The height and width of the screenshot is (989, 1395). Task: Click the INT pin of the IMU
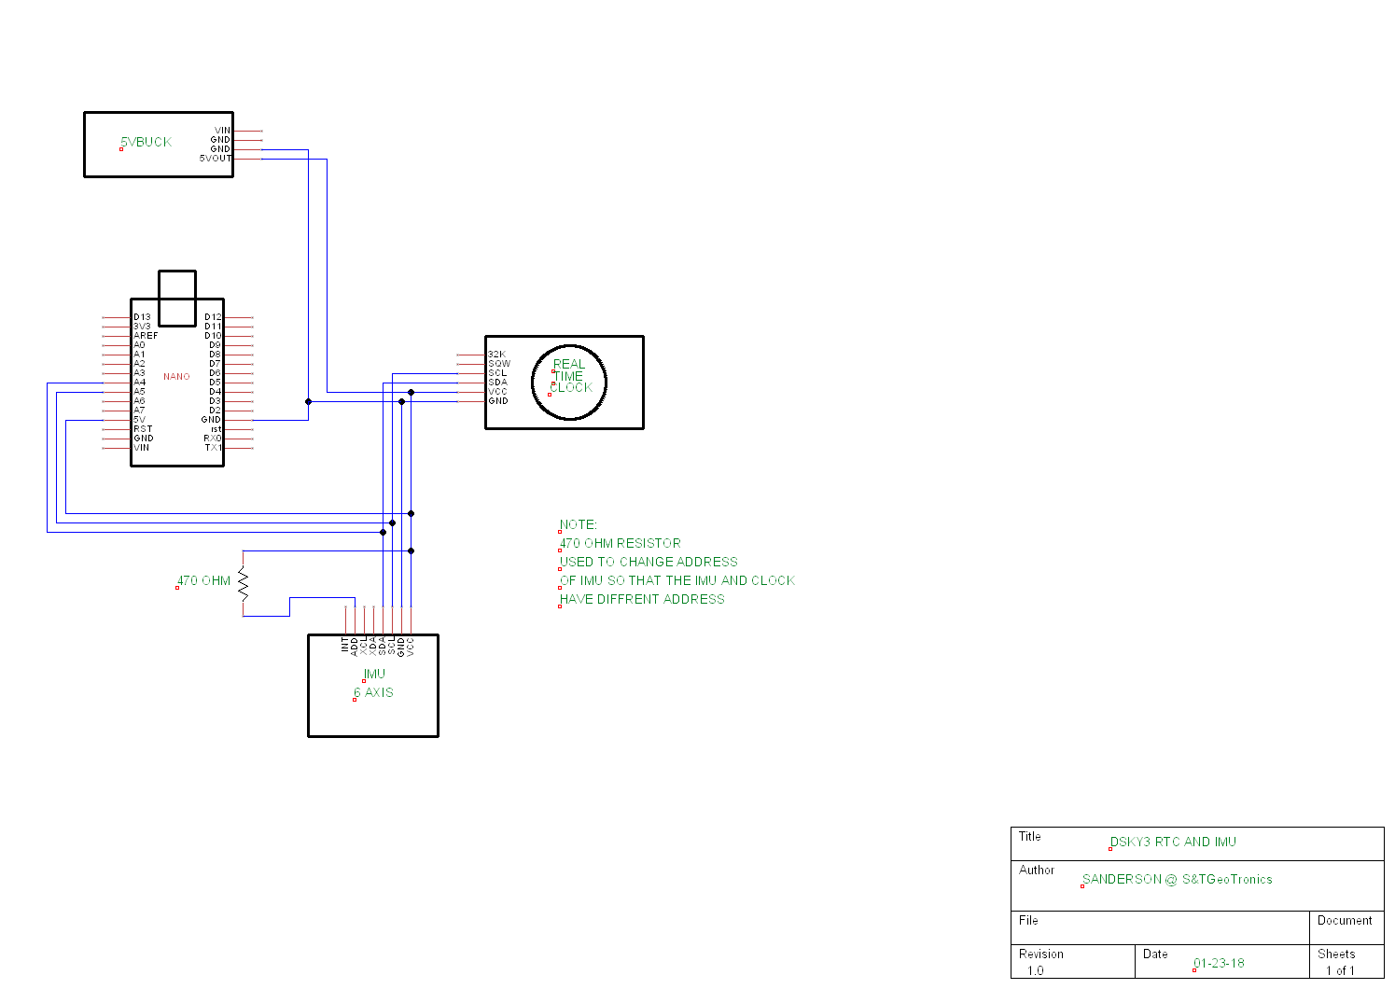[344, 642]
